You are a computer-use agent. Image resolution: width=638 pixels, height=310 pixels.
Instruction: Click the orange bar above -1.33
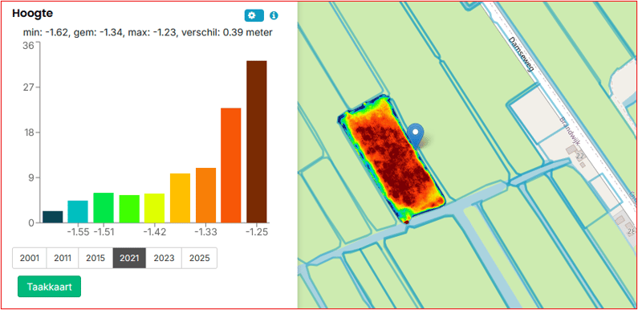pyautogui.click(x=206, y=195)
